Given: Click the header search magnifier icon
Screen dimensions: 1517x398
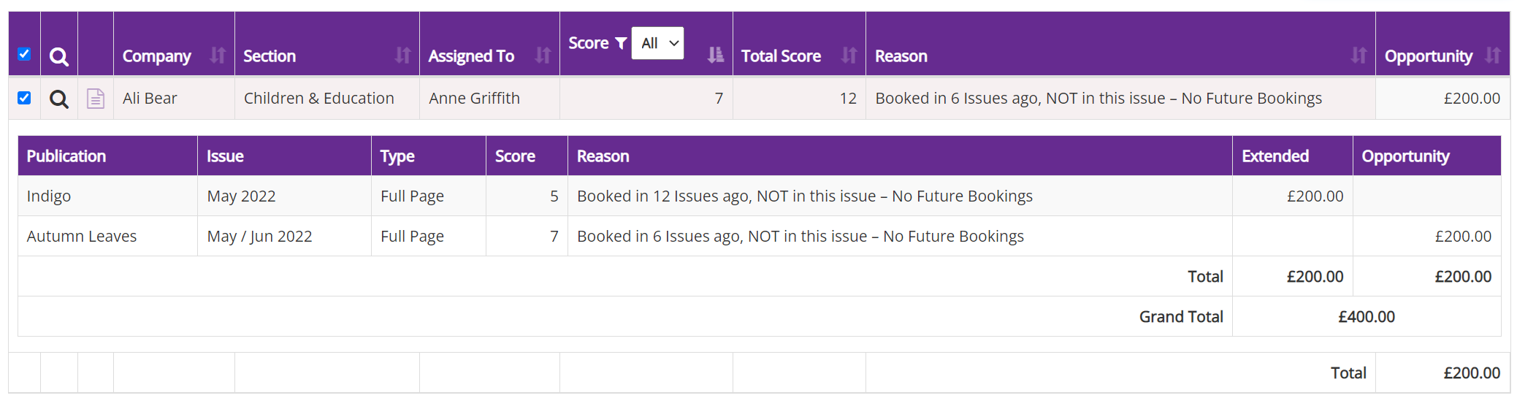Looking at the screenshot, I should (59, 56).
